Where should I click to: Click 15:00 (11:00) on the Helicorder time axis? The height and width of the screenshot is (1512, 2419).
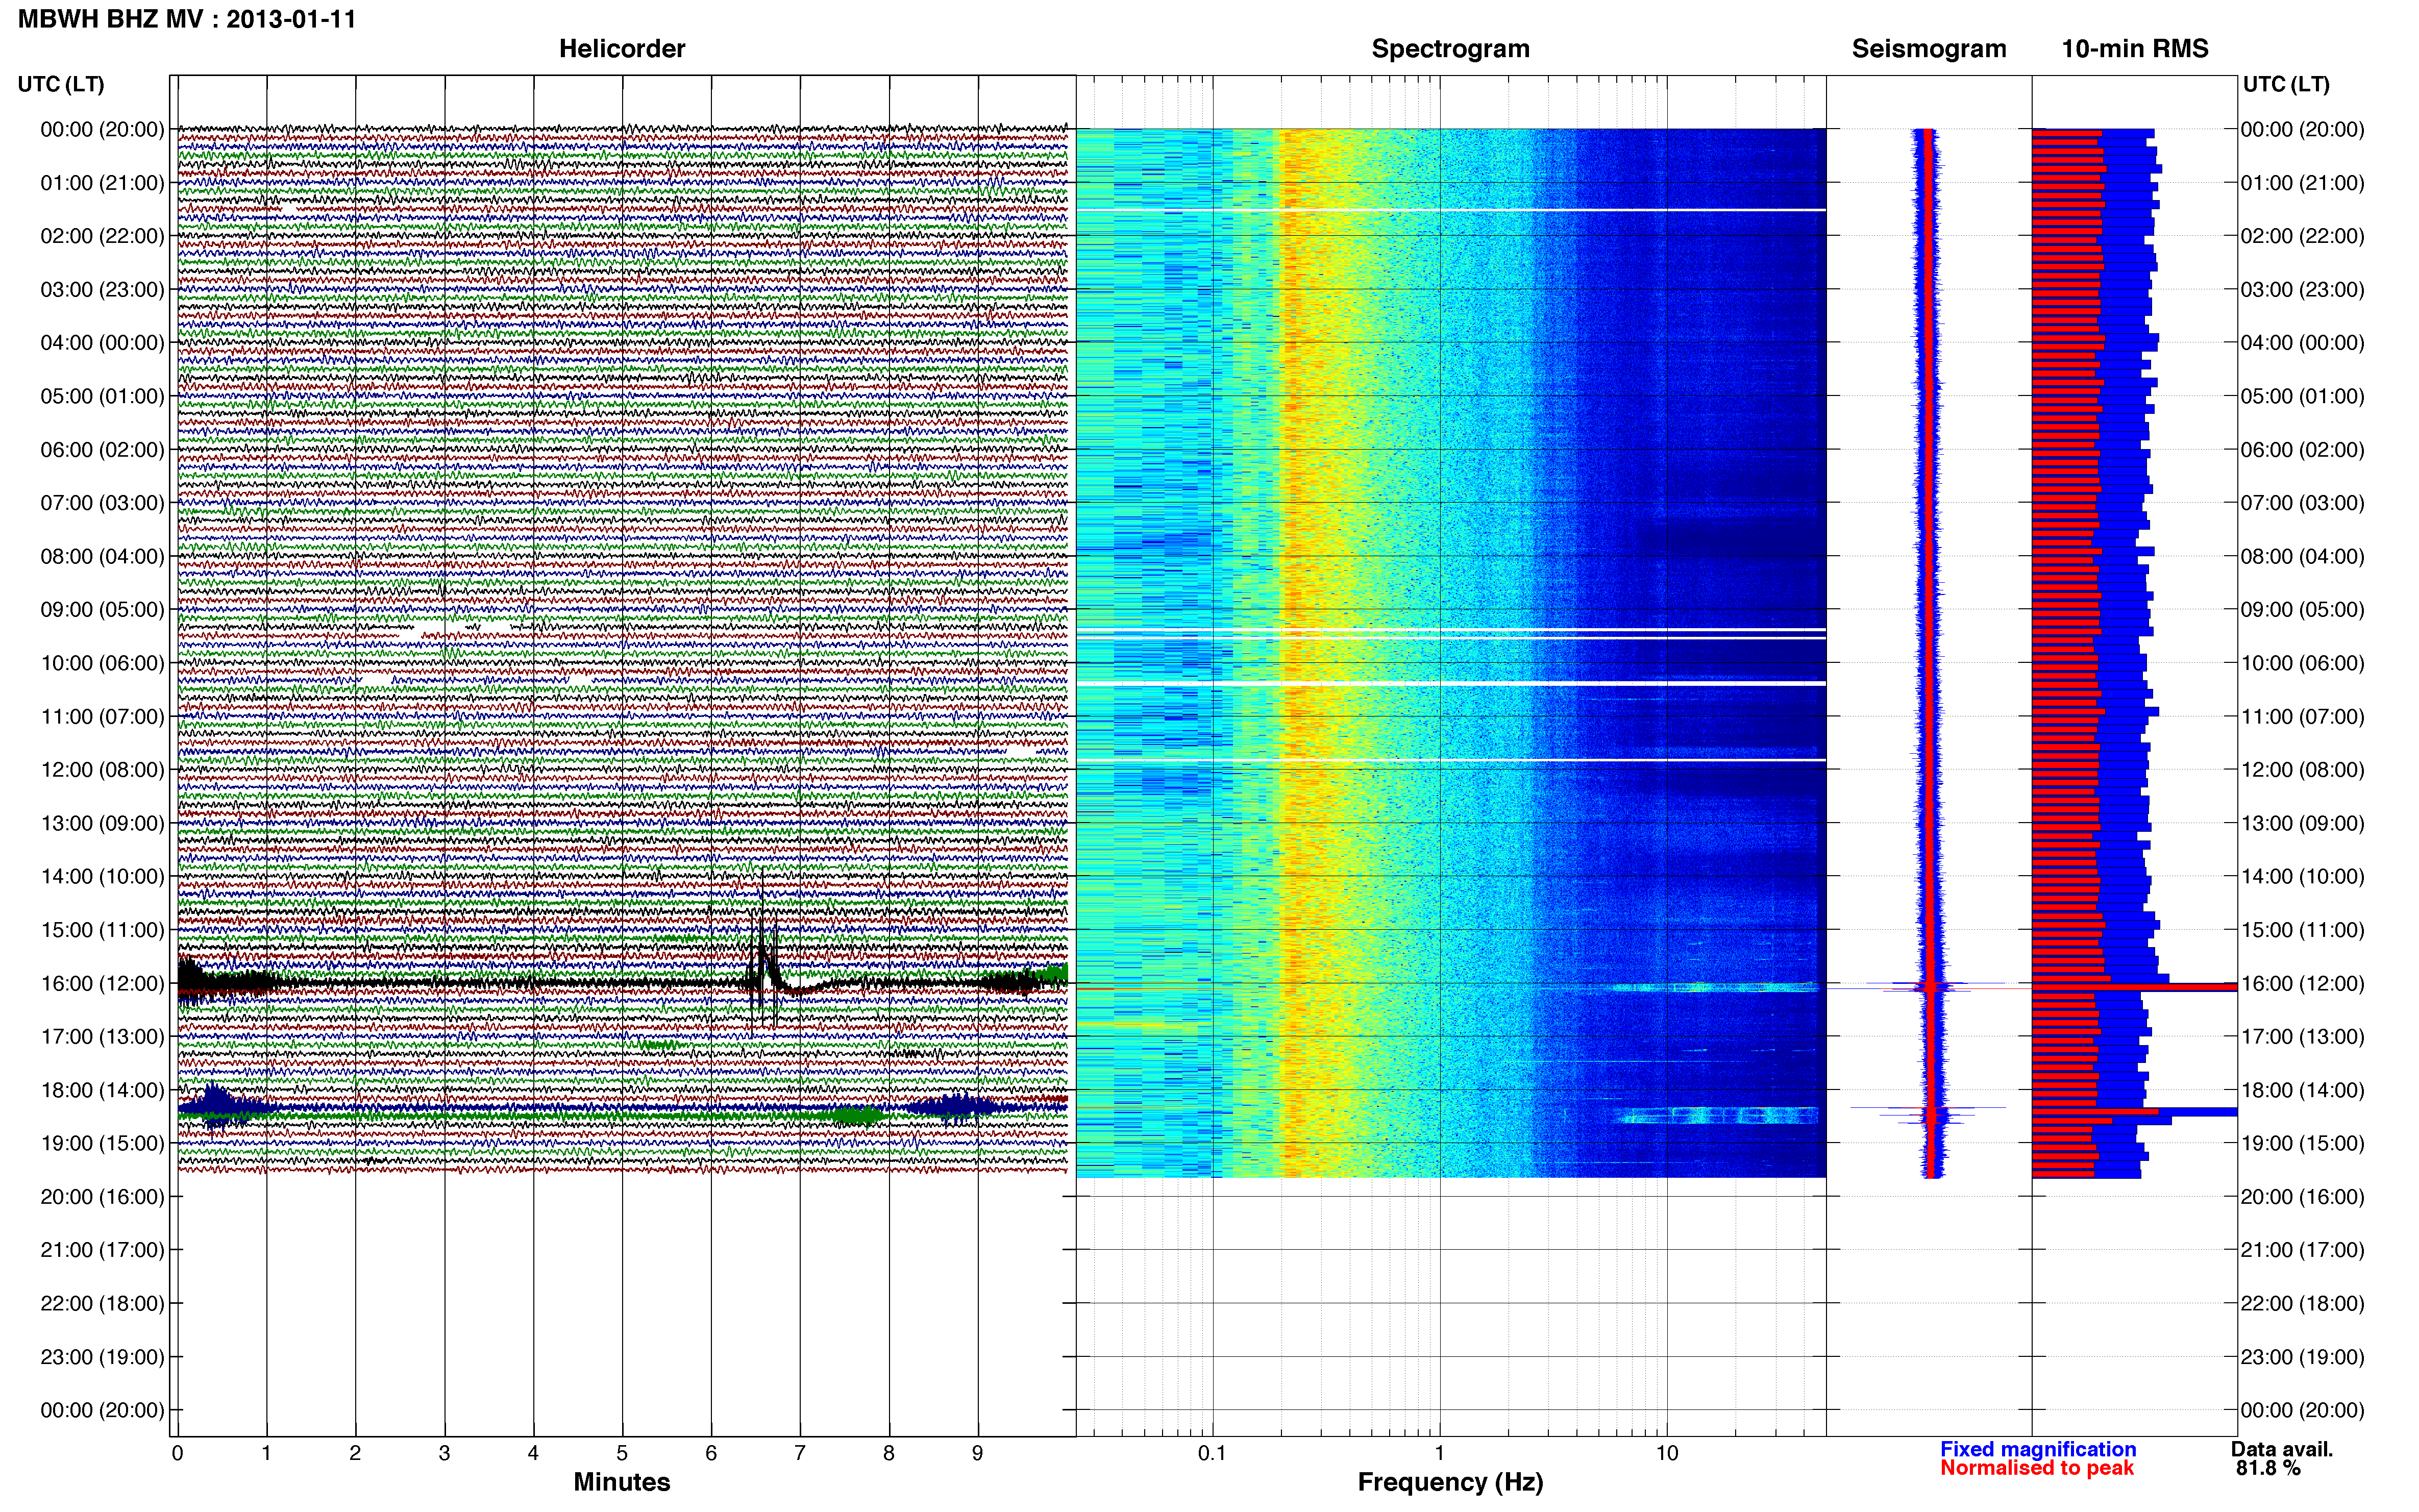102,930
